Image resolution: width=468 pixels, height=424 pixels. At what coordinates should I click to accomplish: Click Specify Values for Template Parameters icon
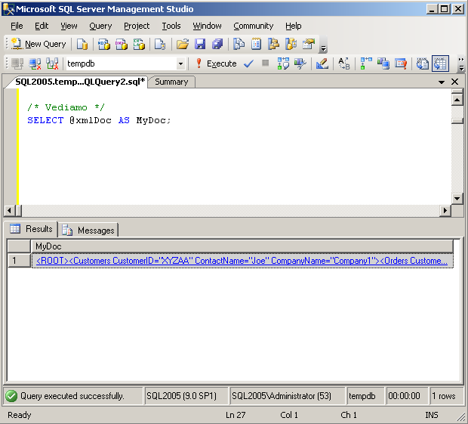click(x=344, y=63)
